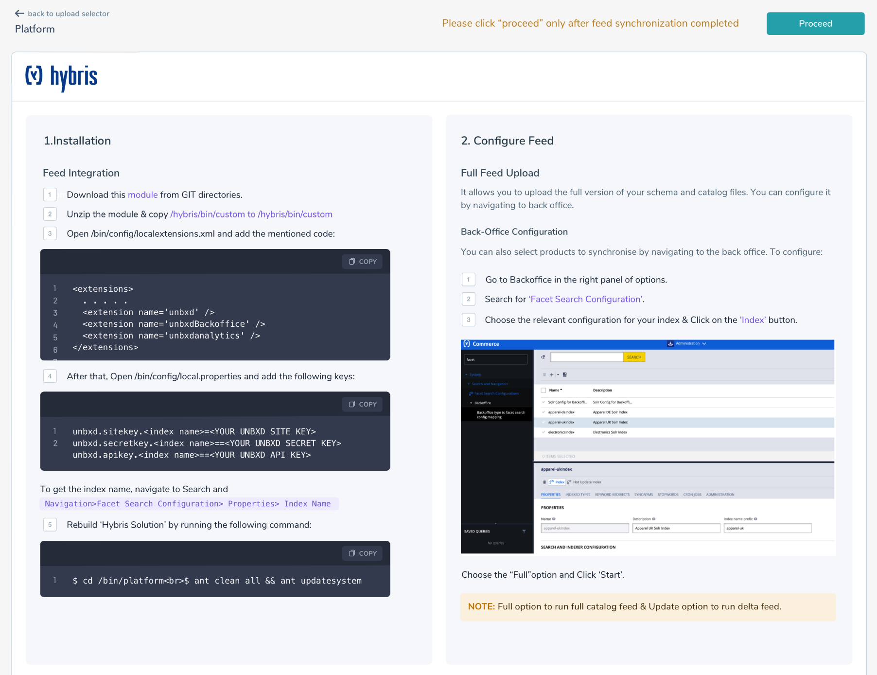This screenshot has height=675, width=877.
Task: Select the extensions code line unbxdBackoffice
Action: [x=174, y=324]
